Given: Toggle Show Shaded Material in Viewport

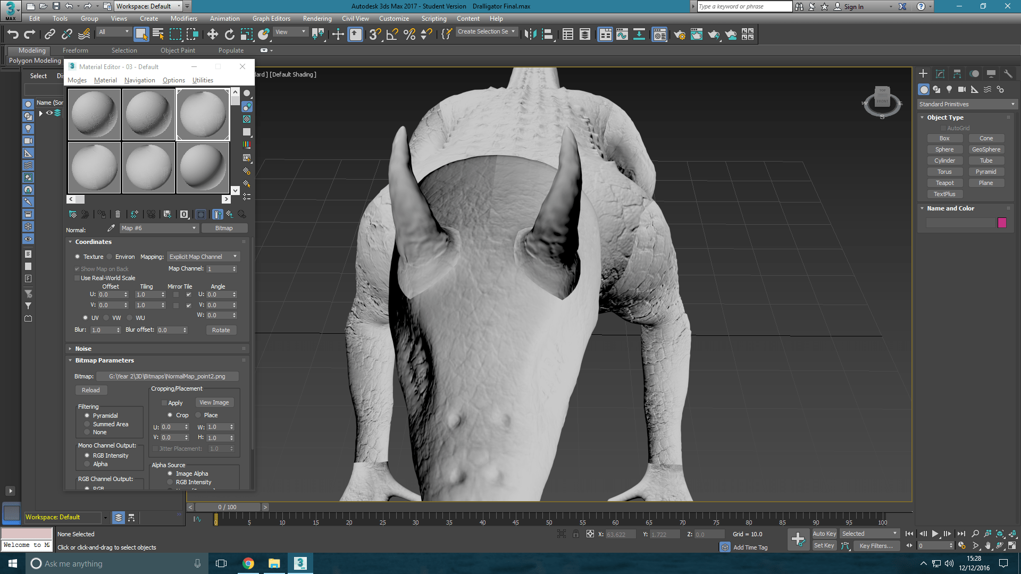Looking at the screenshot, I should (201, 214).
